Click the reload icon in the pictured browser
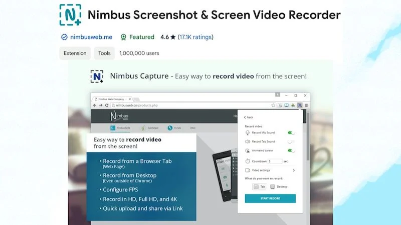401x225 pixels. tap(107, 105)
